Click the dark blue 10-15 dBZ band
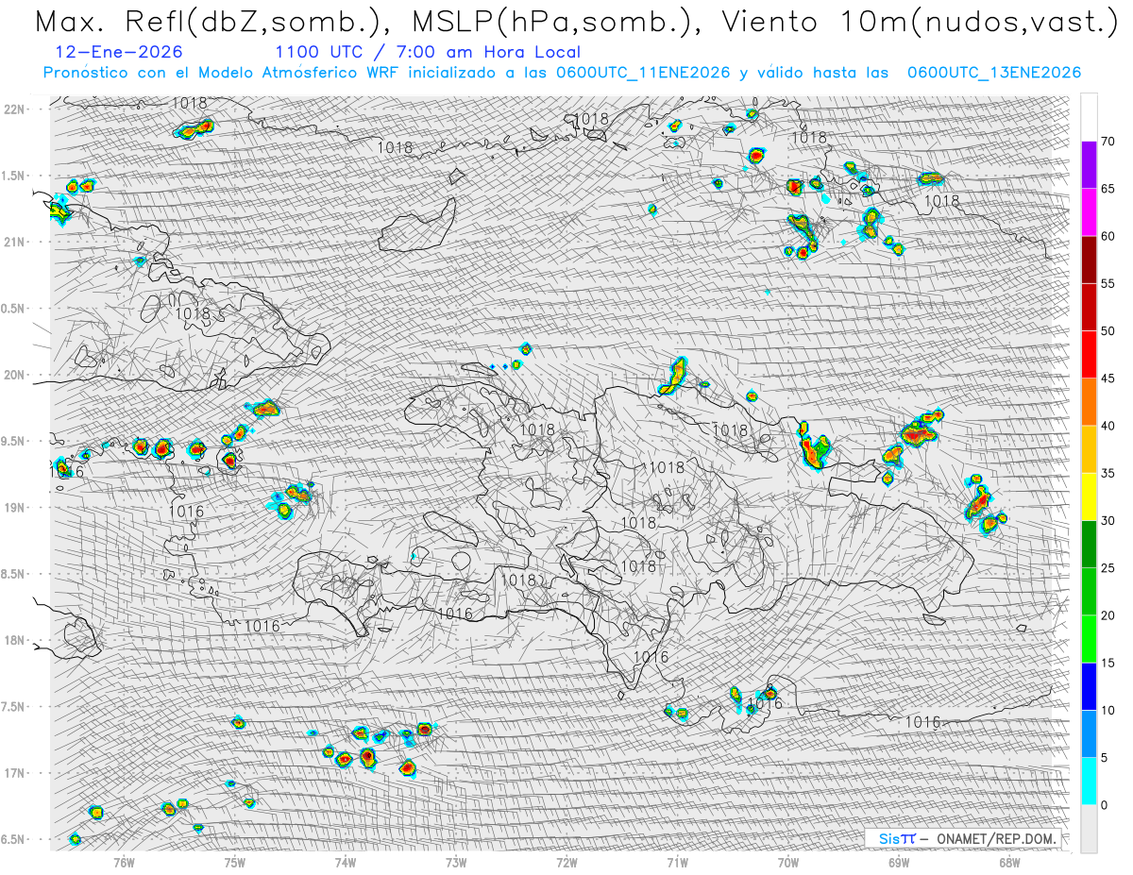Screen dimensions: 1133x875 coord(1089,686)
